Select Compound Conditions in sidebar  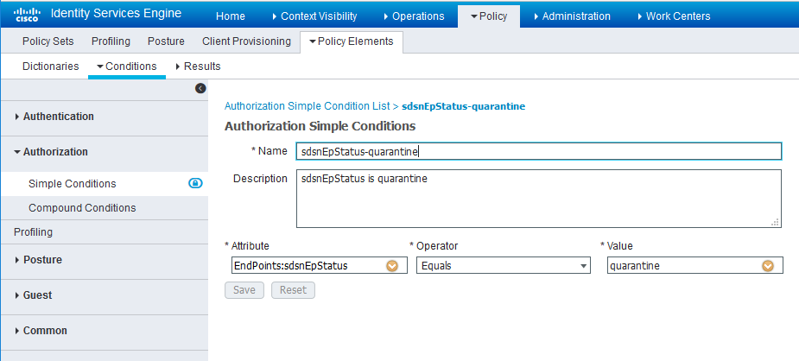coord(82,208)
